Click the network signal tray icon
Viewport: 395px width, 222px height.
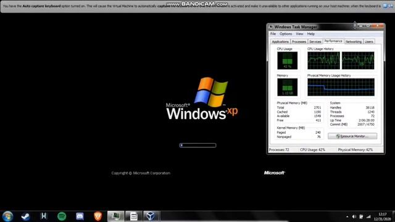coord(368,216)
